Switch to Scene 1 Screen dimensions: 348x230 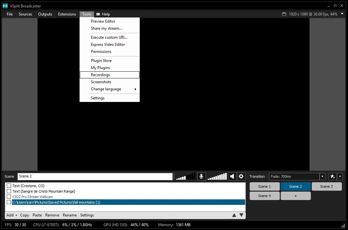(x=265, y=186)
